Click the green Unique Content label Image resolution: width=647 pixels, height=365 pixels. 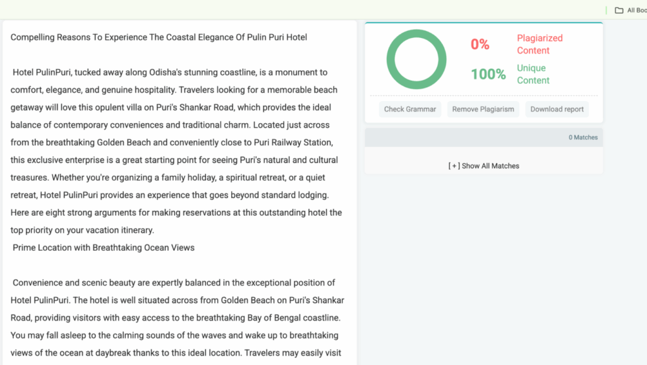click(x=533, y=74)
